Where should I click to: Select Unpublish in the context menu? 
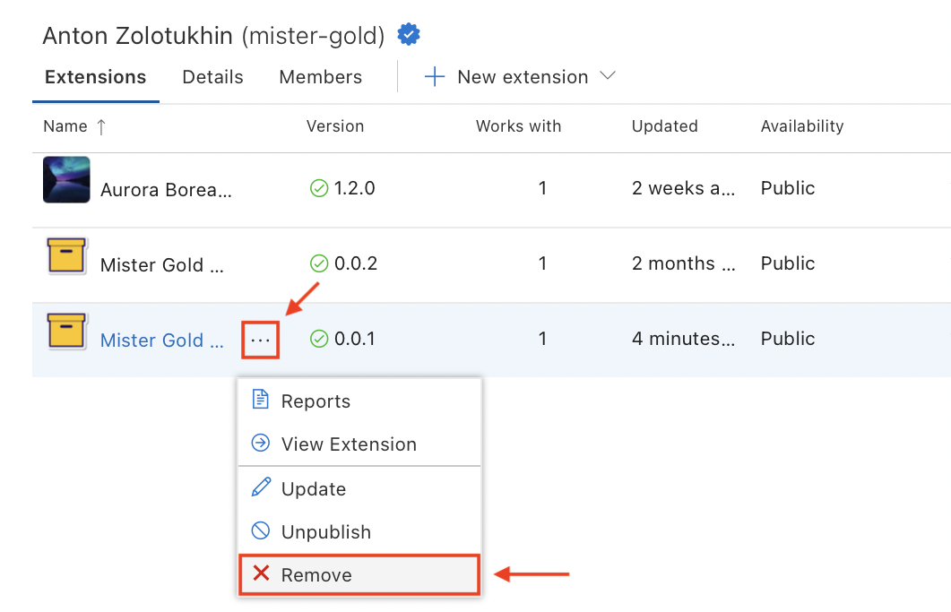(359, 532)
